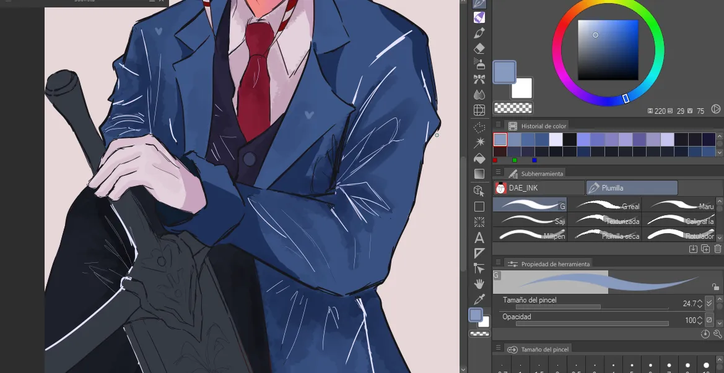This screenshot has width=724, height=373.
Task: Choose the Texturizada pen brush
Action: pos(604,220)
